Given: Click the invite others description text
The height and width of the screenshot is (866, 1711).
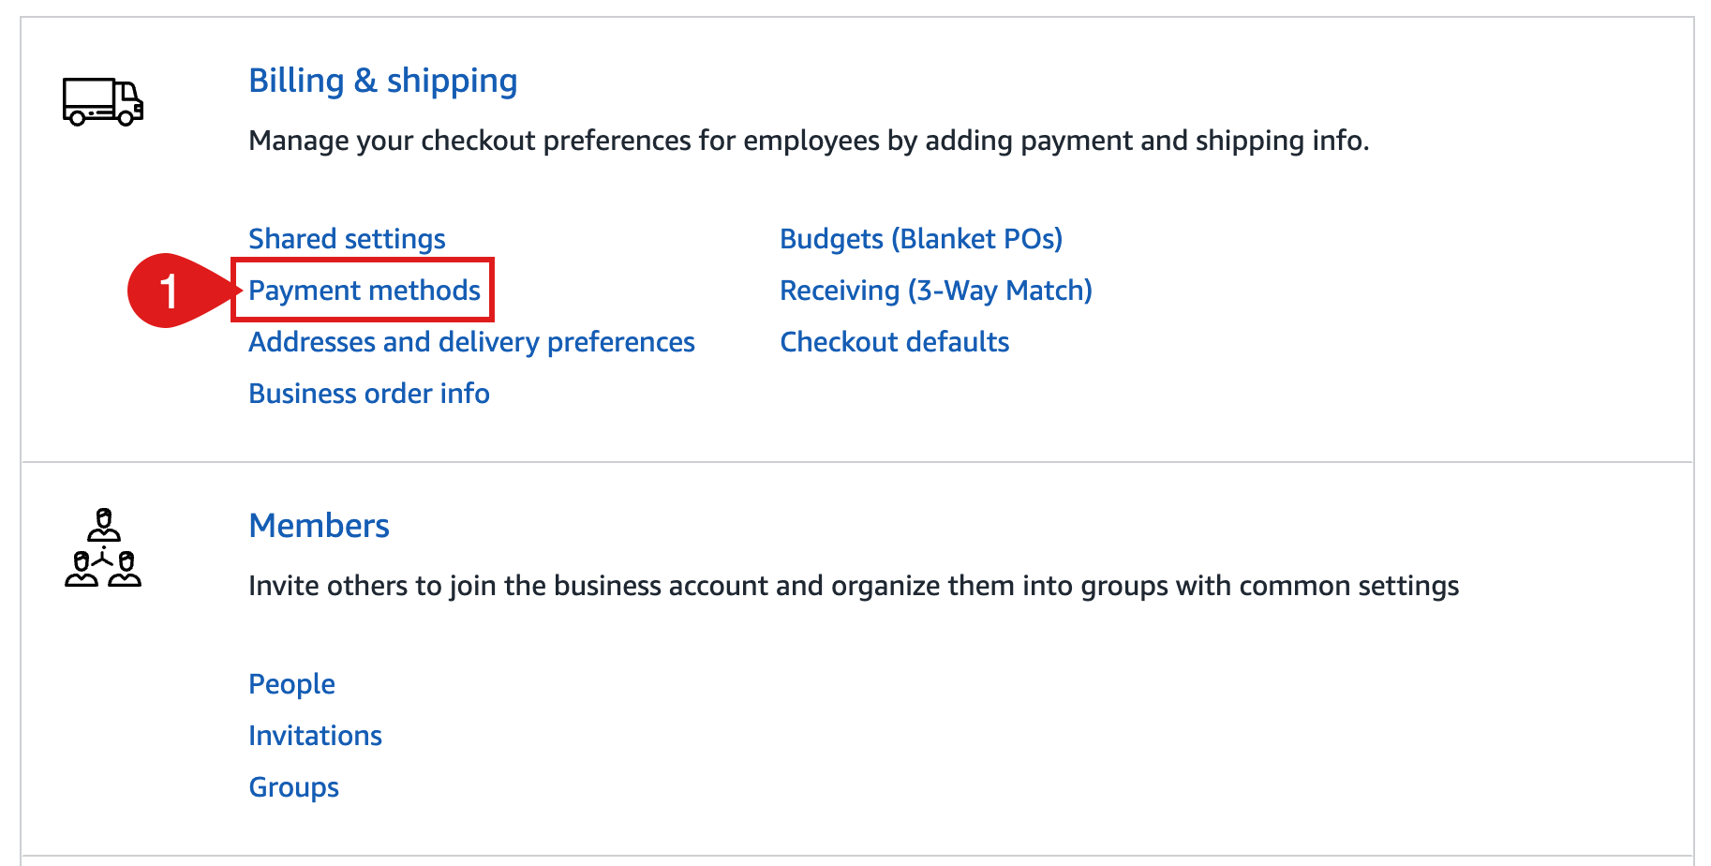Looking at the screenshot, I should (x=854, y=586).
